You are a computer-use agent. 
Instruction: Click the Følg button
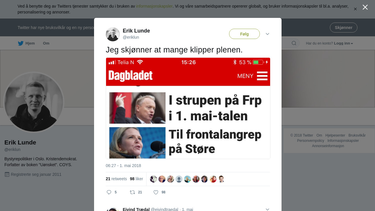[x=244, y=34]
